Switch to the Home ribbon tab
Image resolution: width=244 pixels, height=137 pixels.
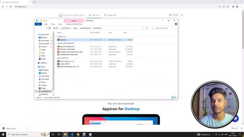click(x=45, y=24)
